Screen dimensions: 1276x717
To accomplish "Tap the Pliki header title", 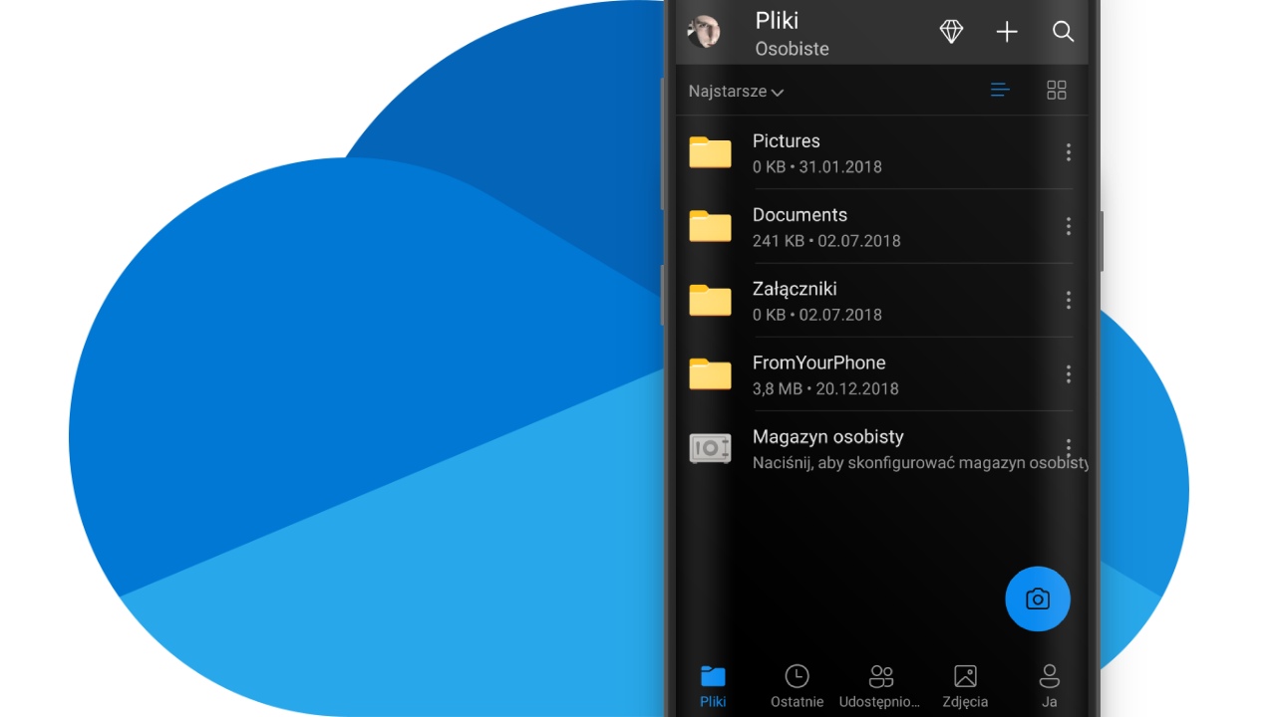I will 777,21.
